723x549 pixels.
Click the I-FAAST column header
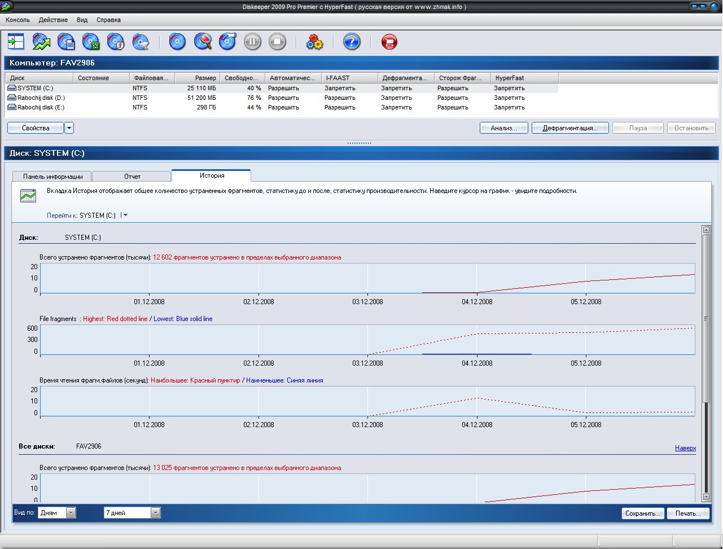pos(349,78)
